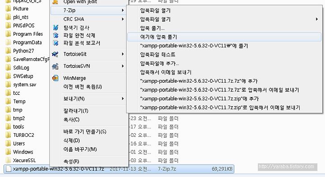Click the xampp-portable .7z file icon
325x177 pixels.
[8, 169]
